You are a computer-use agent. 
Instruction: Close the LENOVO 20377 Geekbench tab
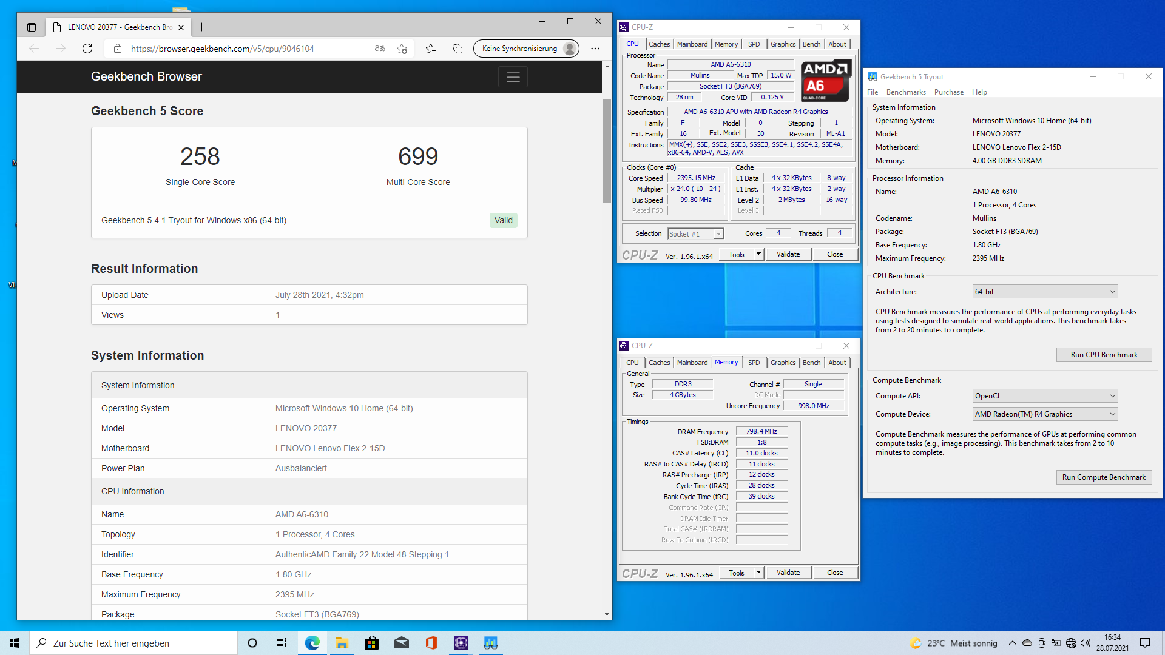tap(181, 27)
